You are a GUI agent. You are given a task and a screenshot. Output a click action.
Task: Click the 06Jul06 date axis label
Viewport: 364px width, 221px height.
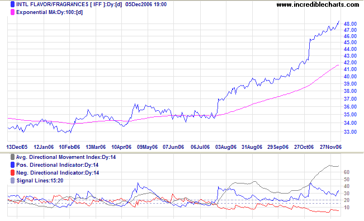200,147
